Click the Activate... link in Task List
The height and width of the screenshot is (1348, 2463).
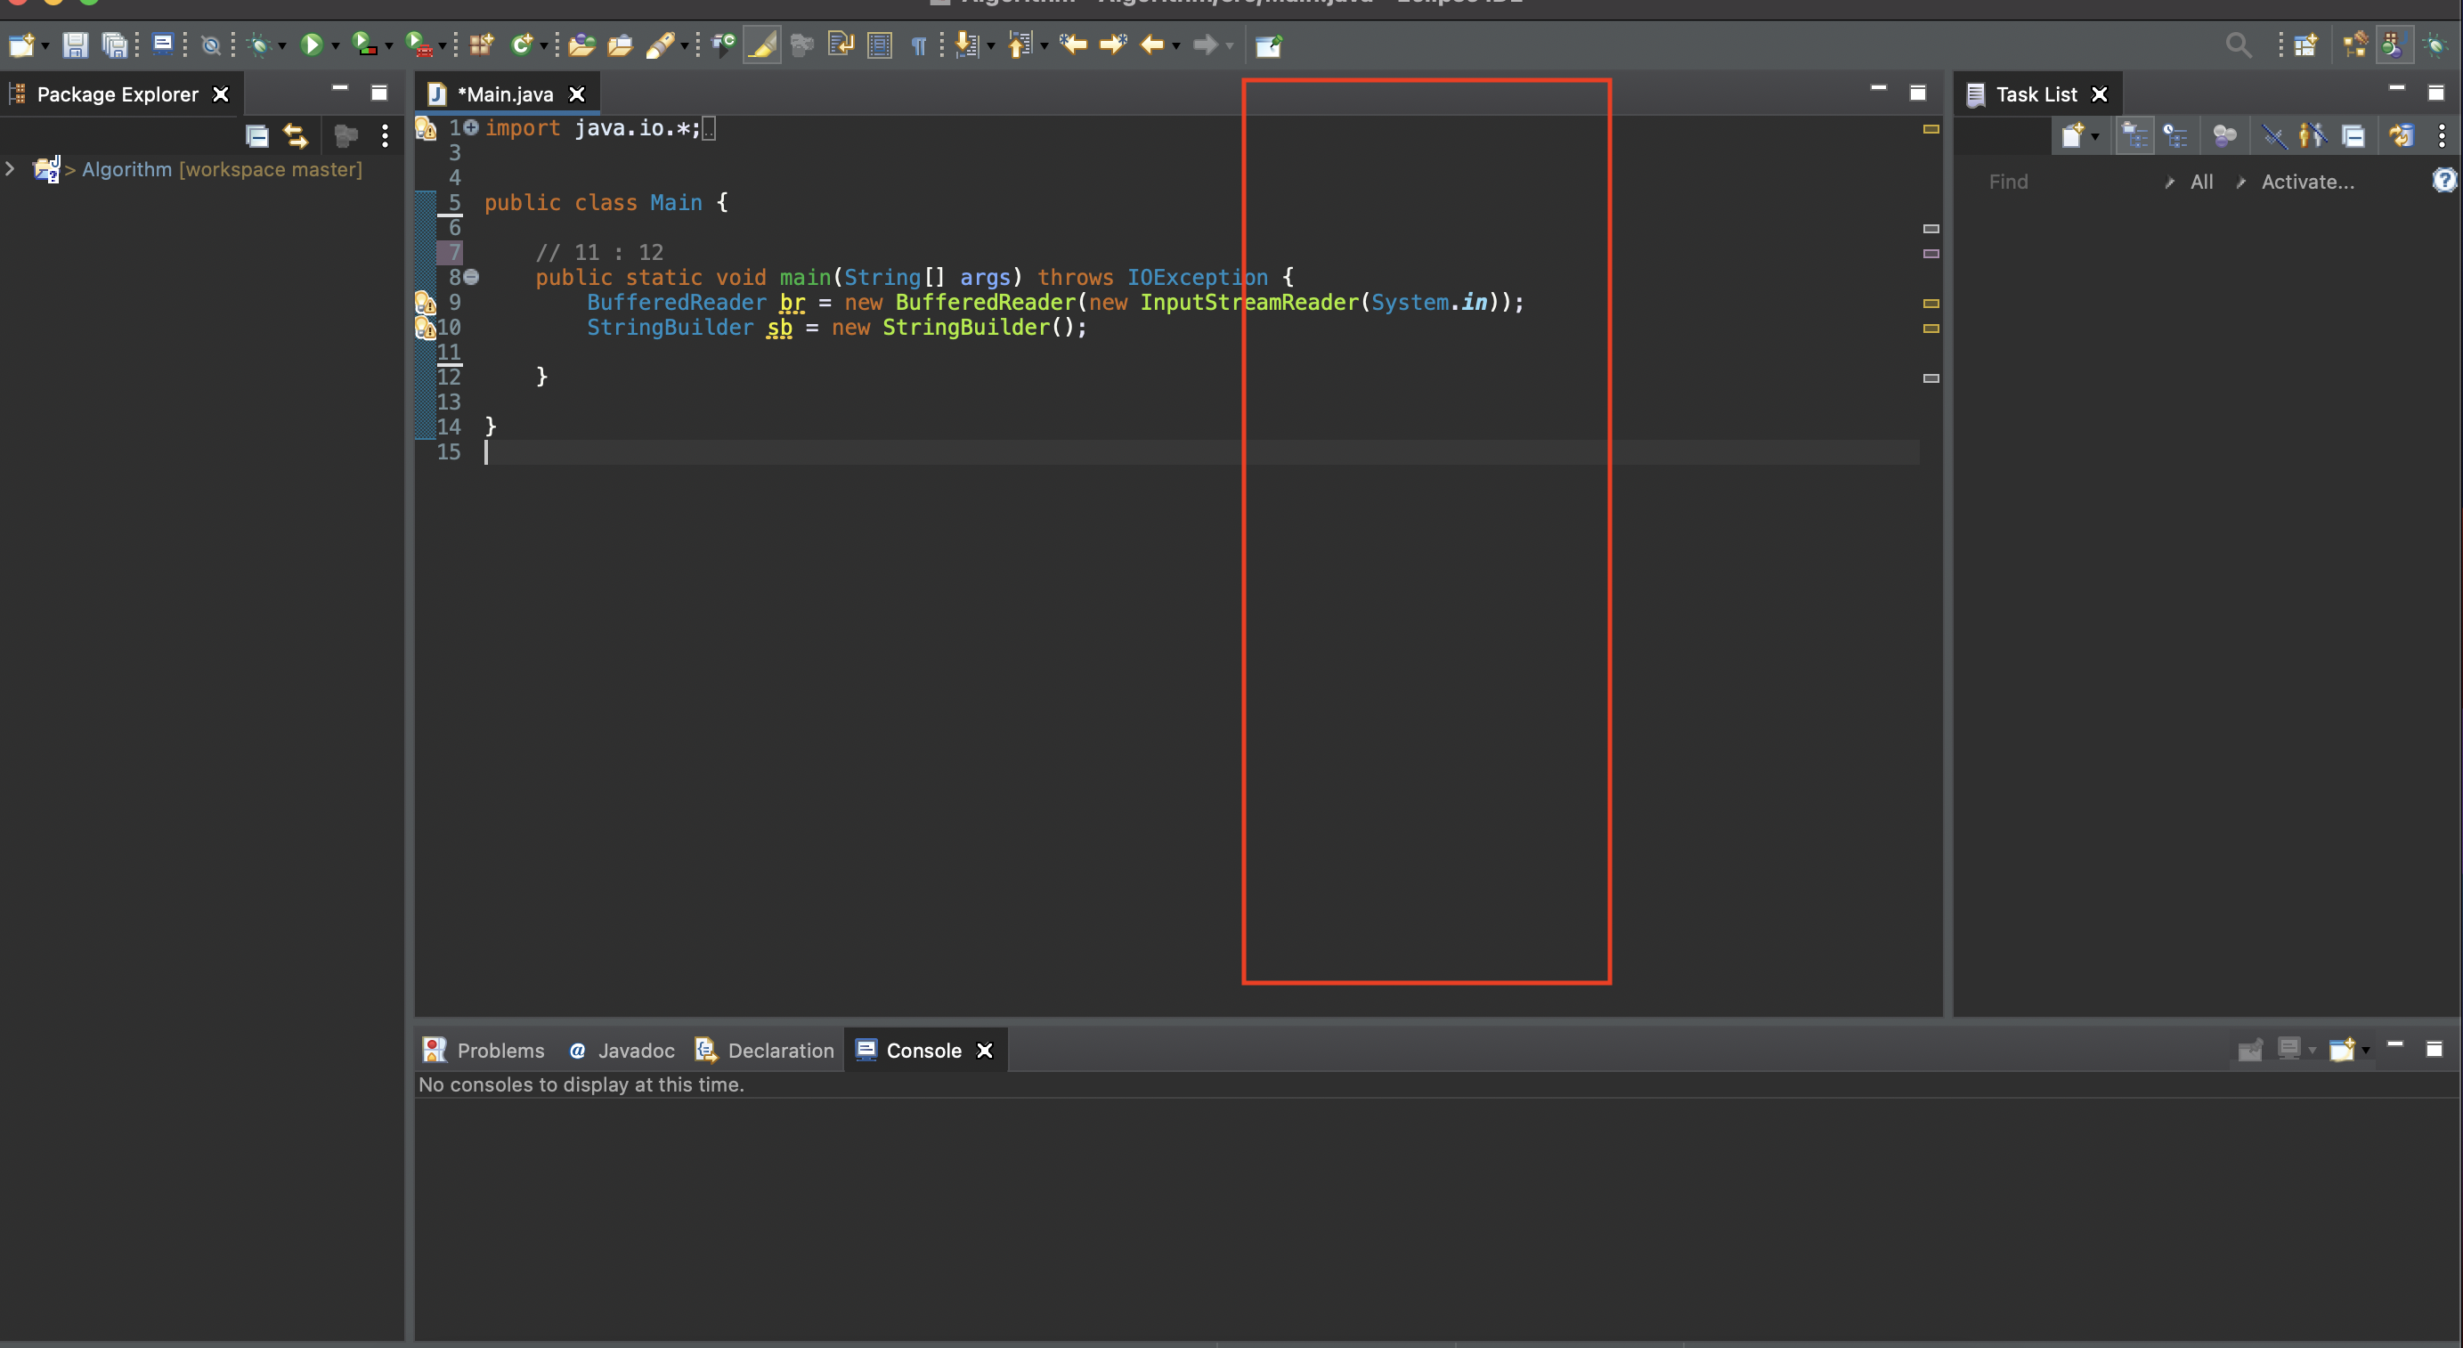pyautogui.click(x=2306, y=182)
